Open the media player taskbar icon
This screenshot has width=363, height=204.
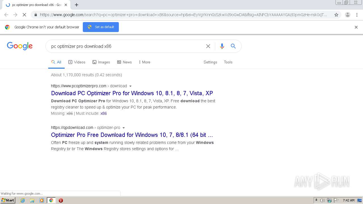tap(42, 200)
